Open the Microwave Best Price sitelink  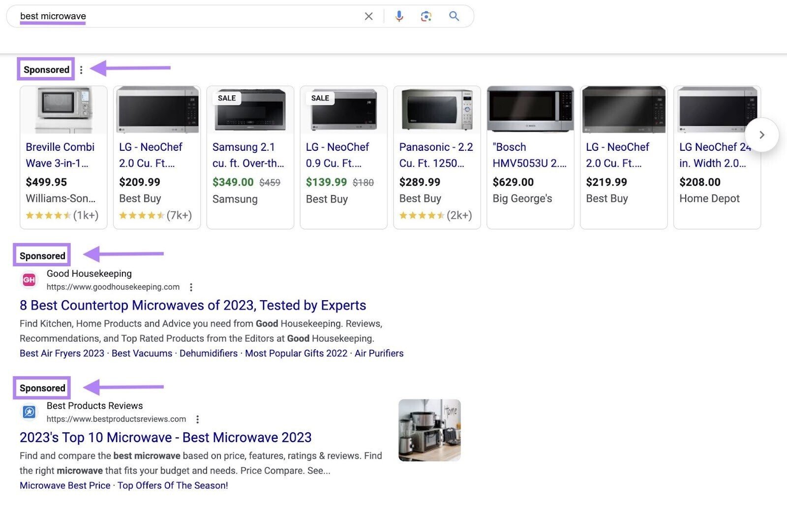(x=64, y=485)
